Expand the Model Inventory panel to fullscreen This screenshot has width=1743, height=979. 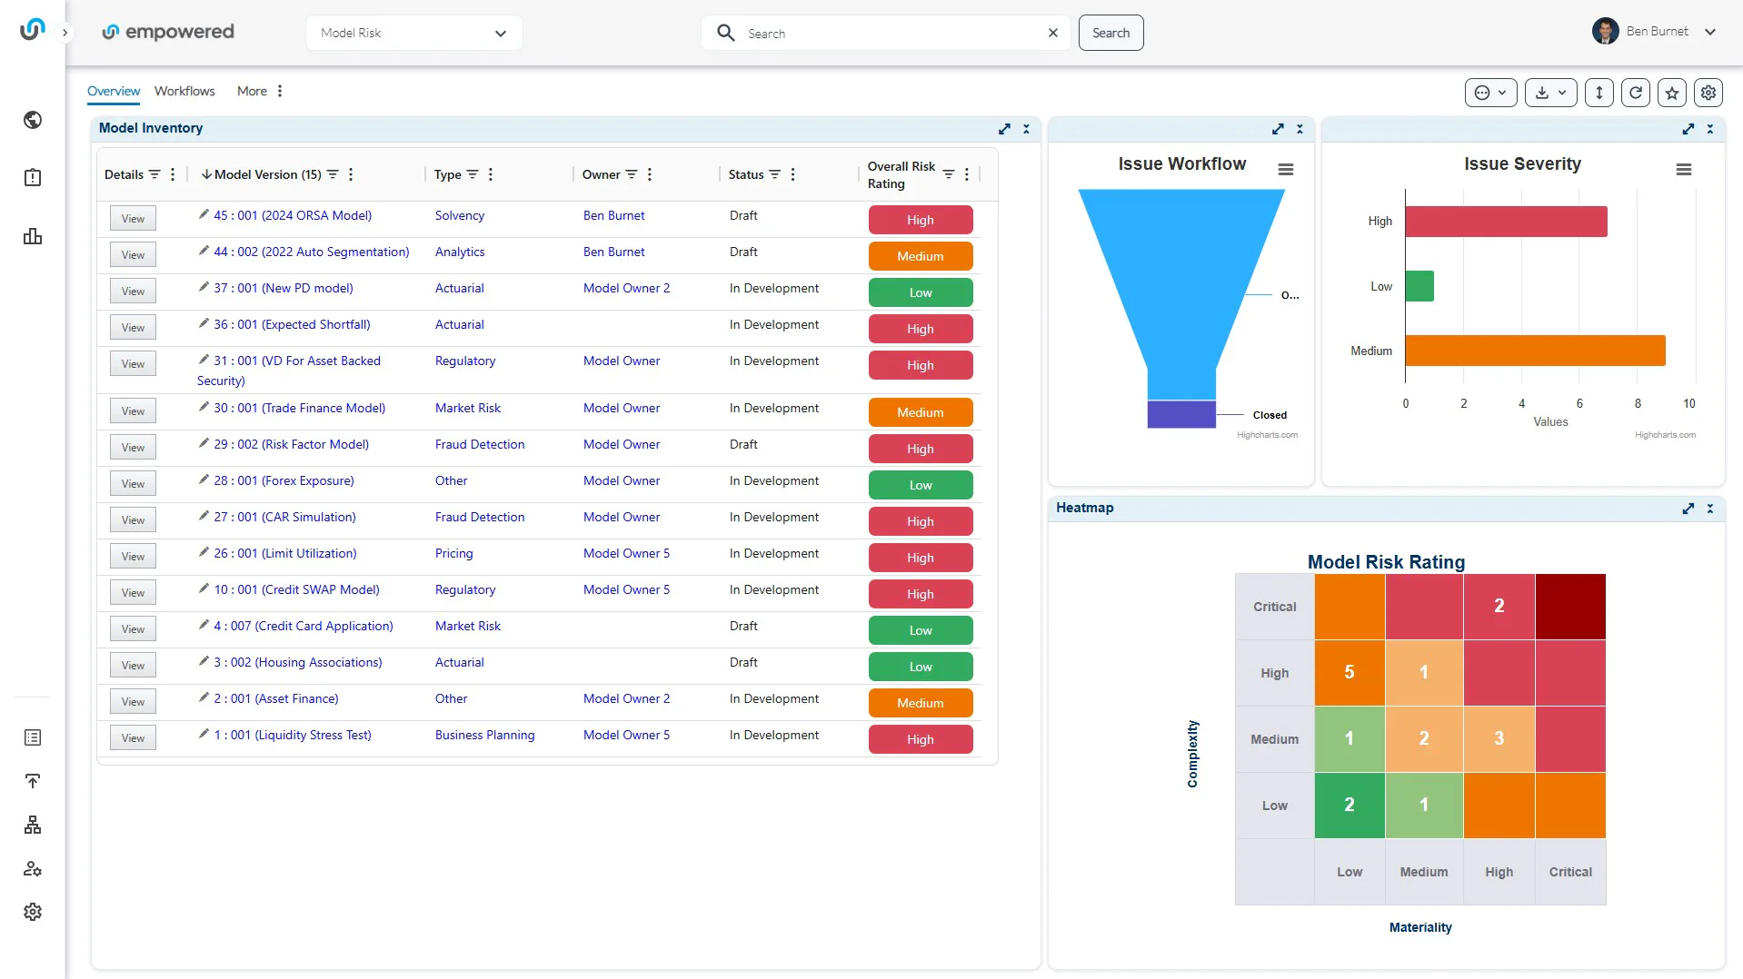[x=1004, y=129]
